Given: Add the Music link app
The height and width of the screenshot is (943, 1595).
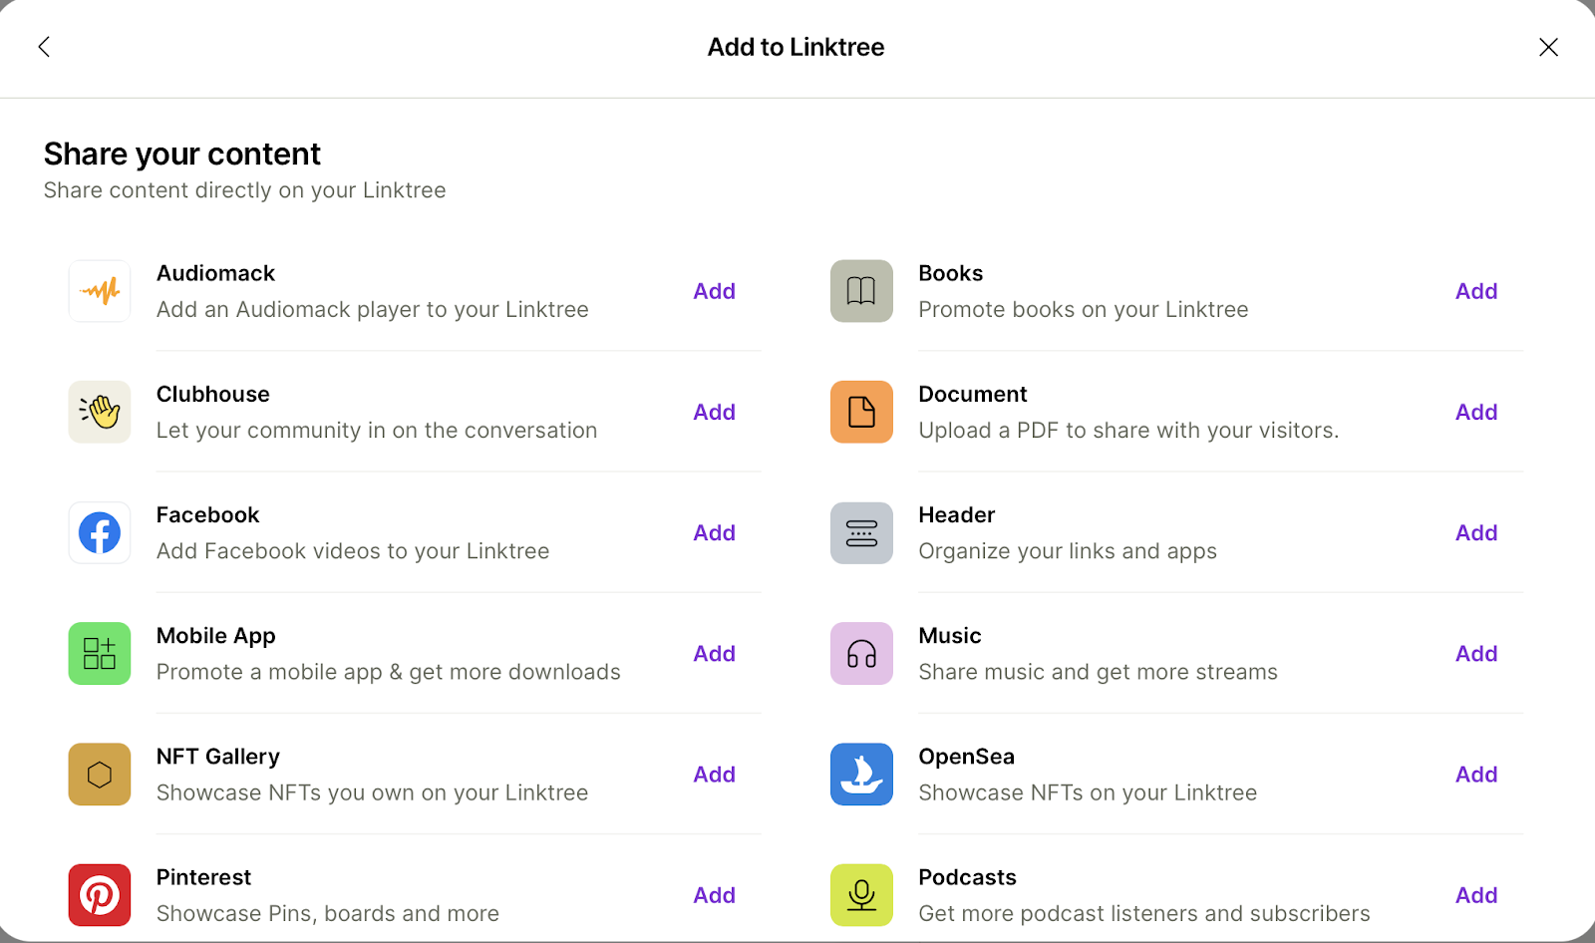Looking at the screenshot, I should pos(1475,653).
